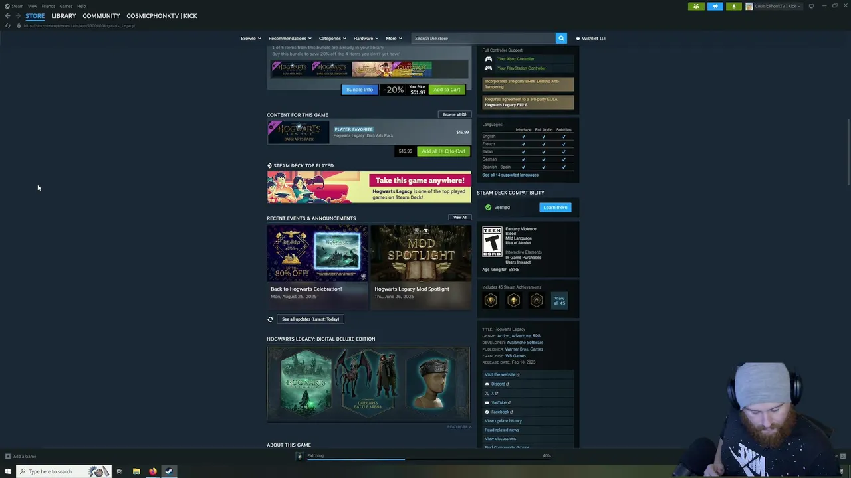The width and height of the screenshot is (851, 478).
Task: Open the first achievement icon
Action: tap(491, 301)
